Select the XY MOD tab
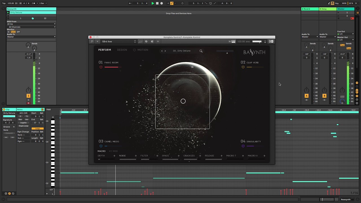The height and width of the screenshot is (203, 361). [x=113, y=151]
